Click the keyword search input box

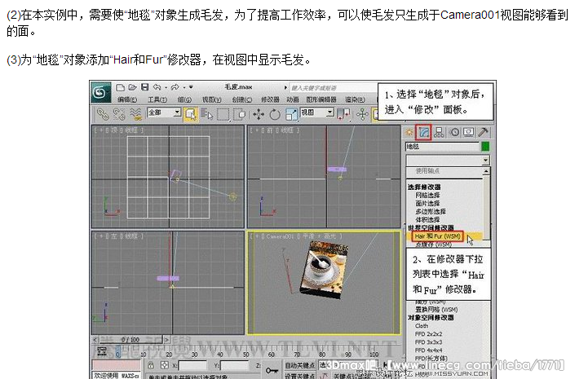pyautogui.click(x=333, y=88)
